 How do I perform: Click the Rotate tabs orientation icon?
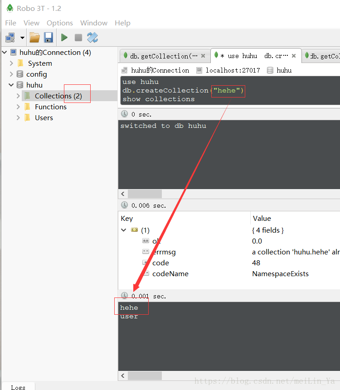92,38
